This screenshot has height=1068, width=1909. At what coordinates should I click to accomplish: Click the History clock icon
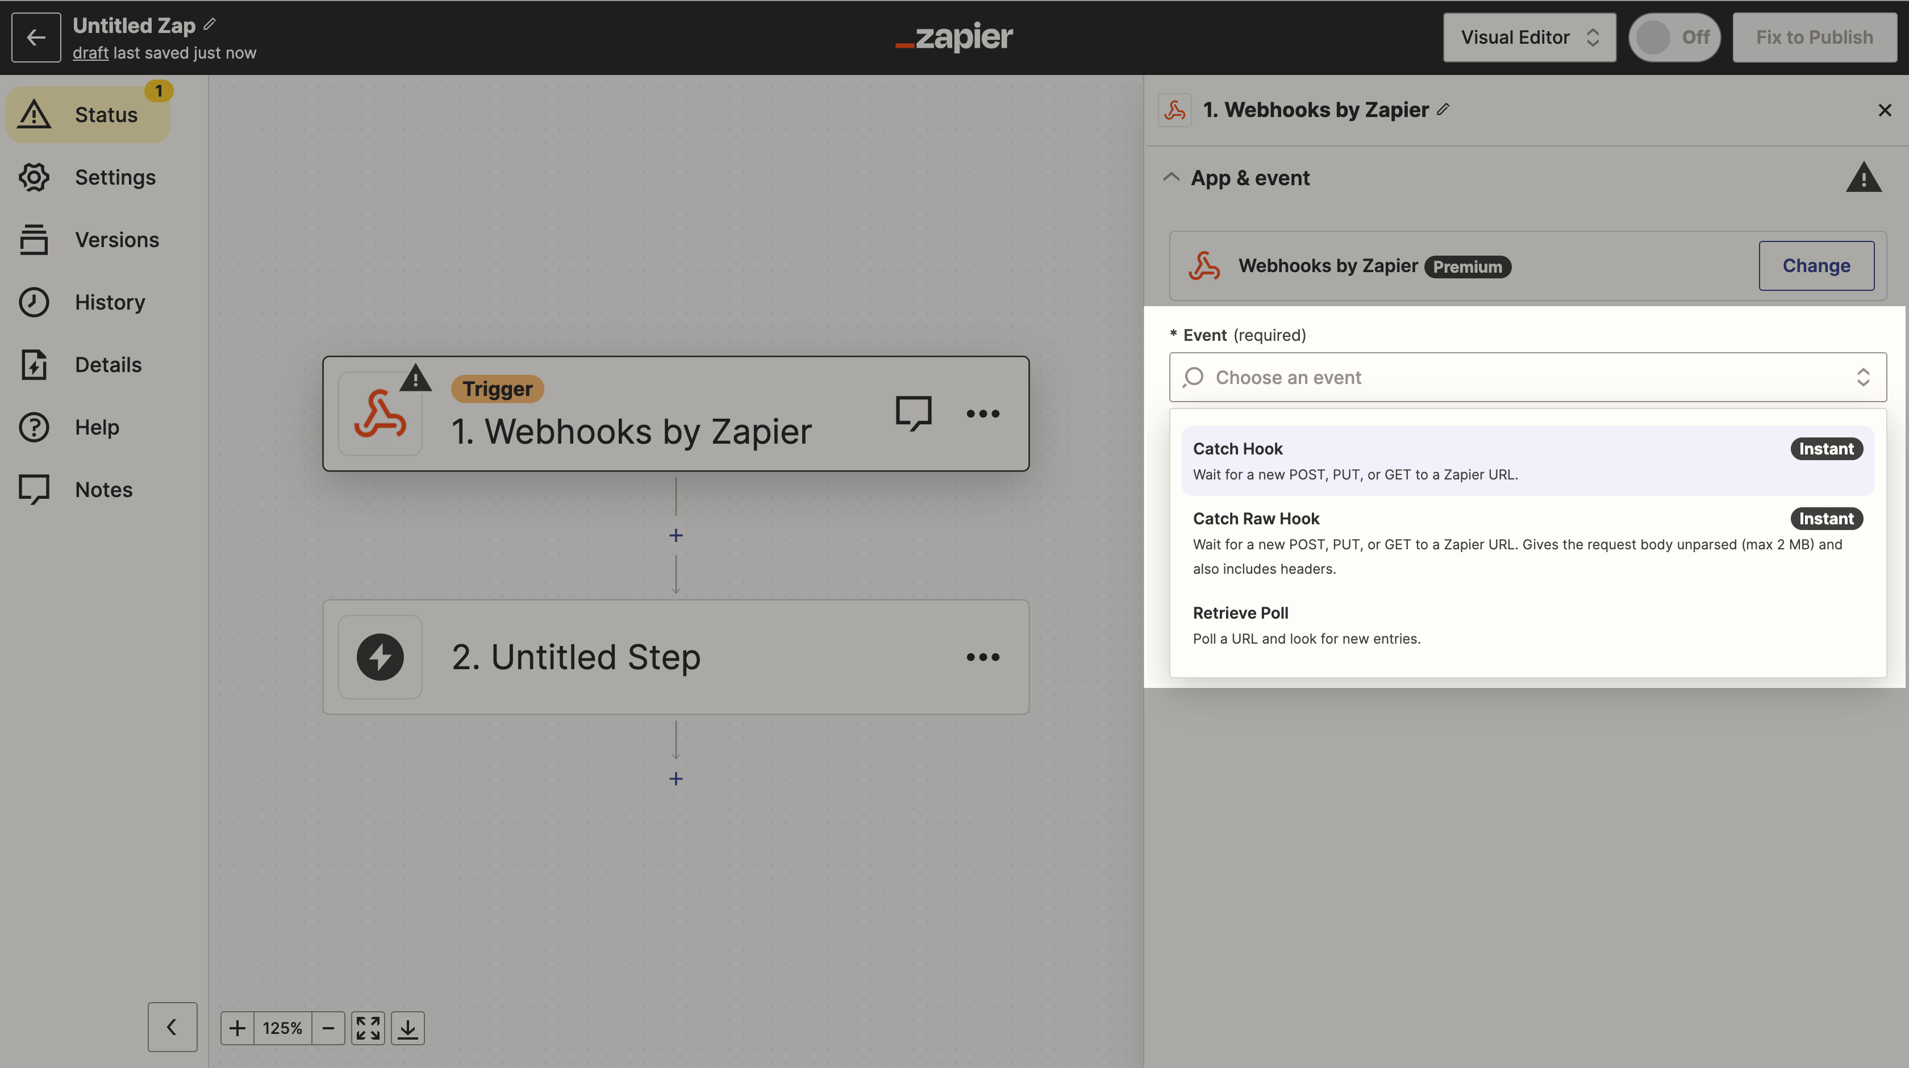click(x=34, y=302)
